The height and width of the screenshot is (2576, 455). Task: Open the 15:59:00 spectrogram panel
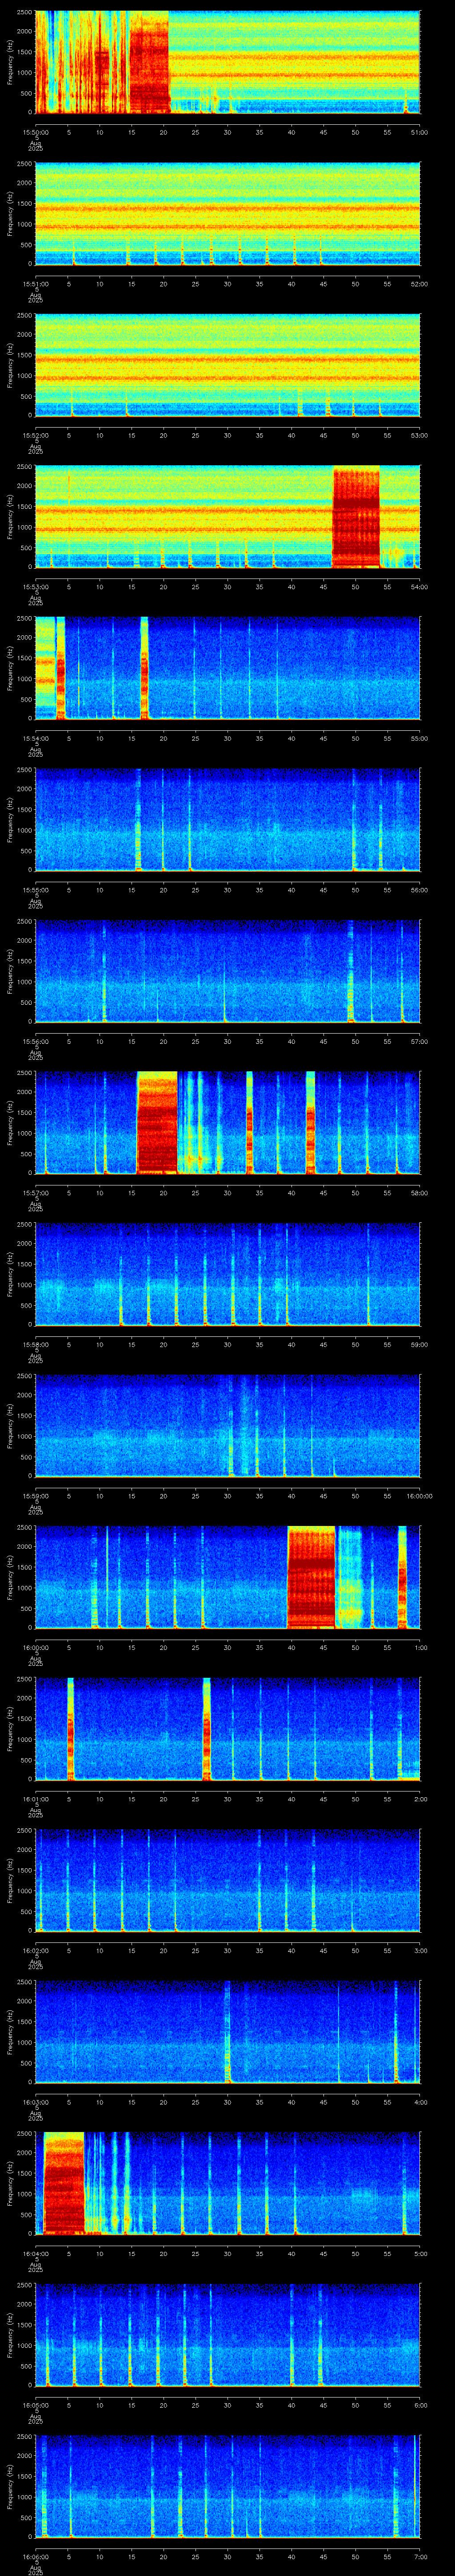coord(227,1426)
